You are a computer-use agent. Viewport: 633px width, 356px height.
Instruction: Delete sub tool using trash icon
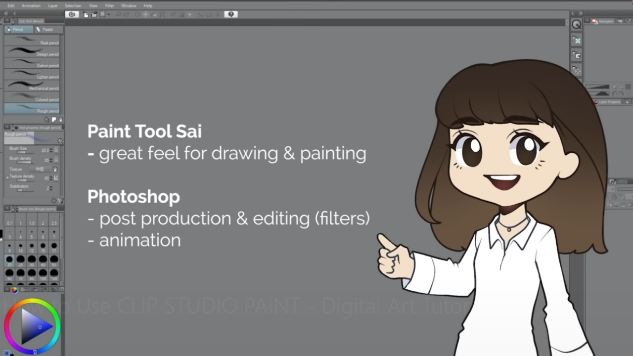pyautogui.click(x=61, y=119)
